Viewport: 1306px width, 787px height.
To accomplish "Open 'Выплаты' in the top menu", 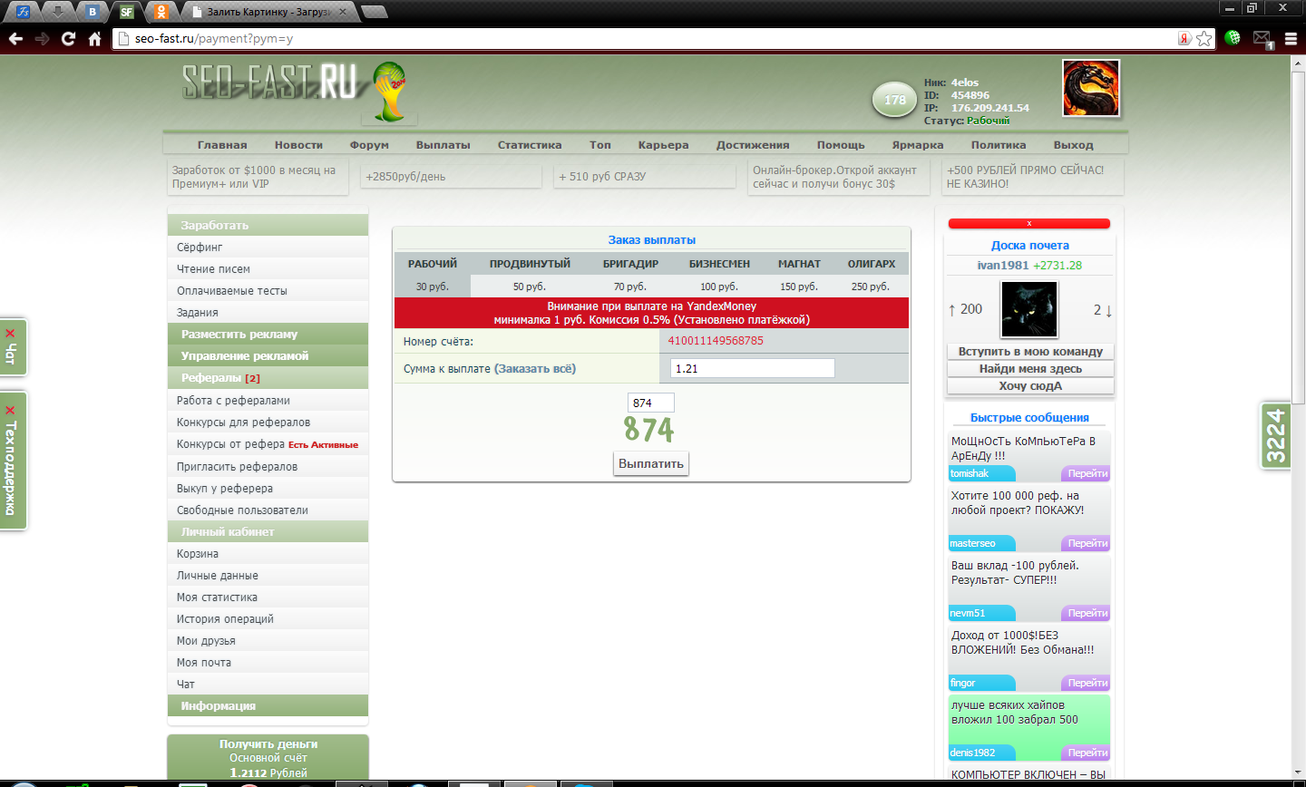I will pyautogui.click(x=443, y=145).
